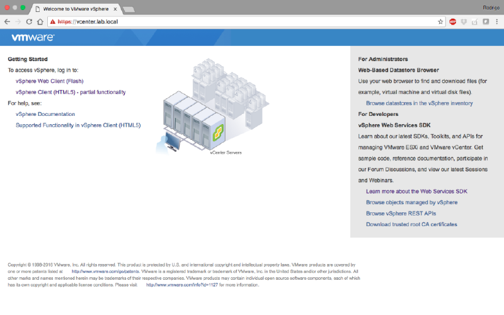Close the Welcome to VMware vSphere tab
Screen dimensions: 504x315
click(x=115, y=9)
